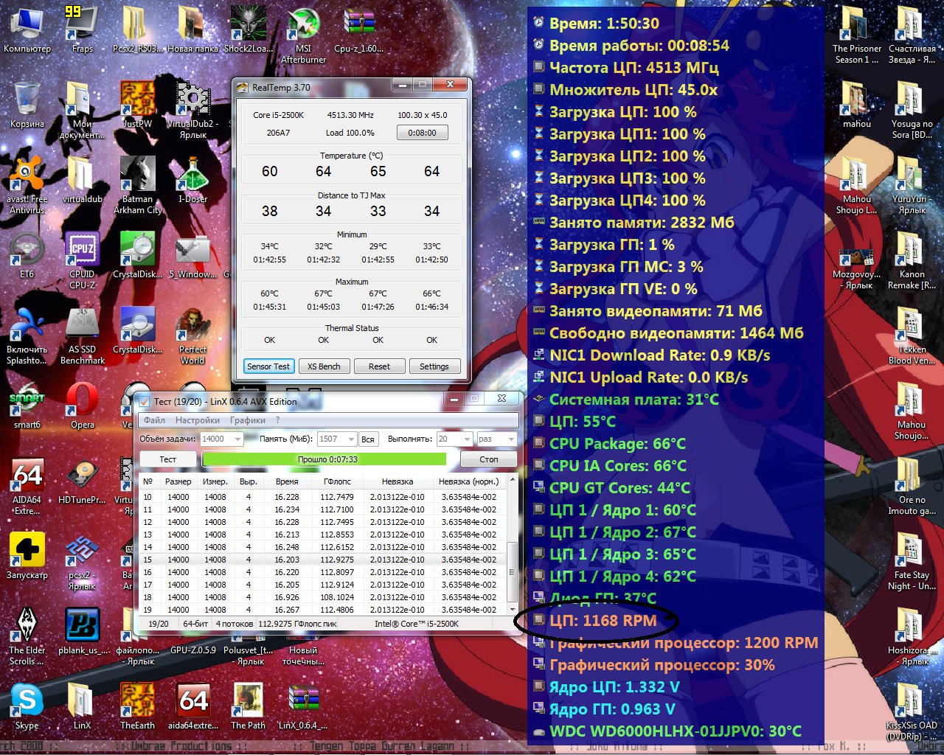Viewport: 944px width, 755px height.
Task: Select LinX result row number 15
Action: pos(323,560)
